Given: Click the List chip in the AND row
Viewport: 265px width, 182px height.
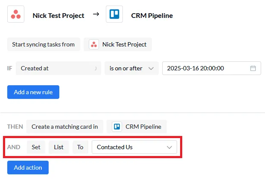Looking at the screenshot, I should pos(58,147).
